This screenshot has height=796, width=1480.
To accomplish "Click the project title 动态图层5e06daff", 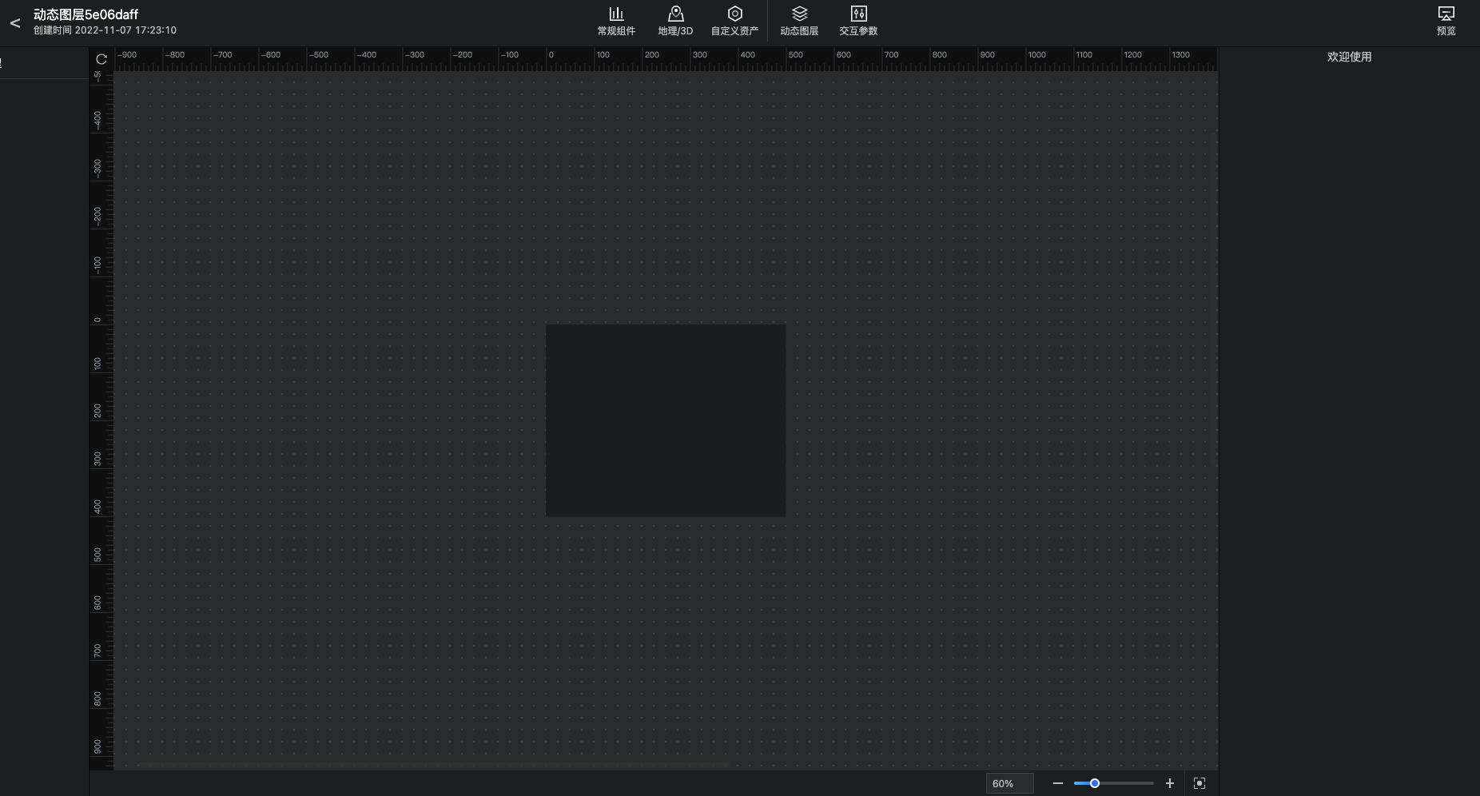I will click(x=86, y=14).
